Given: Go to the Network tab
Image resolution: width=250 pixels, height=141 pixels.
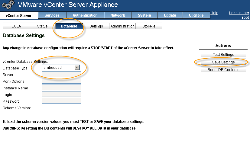Looking at the screenshot, I should [118, 15].
